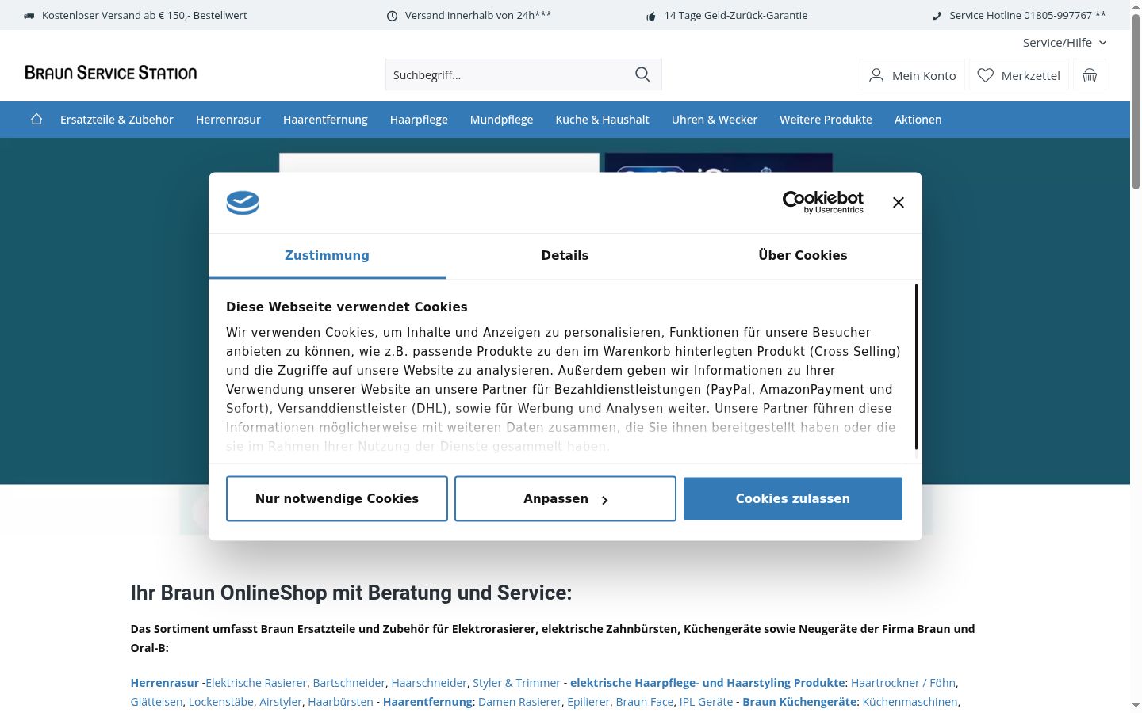Click the search magnifier icon

point(642,74)
